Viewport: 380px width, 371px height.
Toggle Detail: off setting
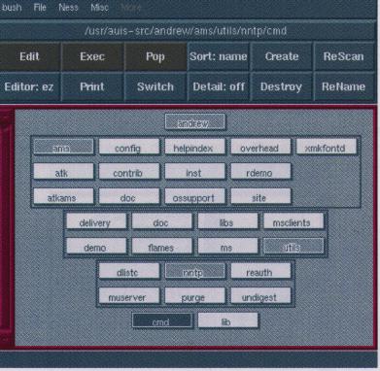pyautogui.click(x=219, y=86)
